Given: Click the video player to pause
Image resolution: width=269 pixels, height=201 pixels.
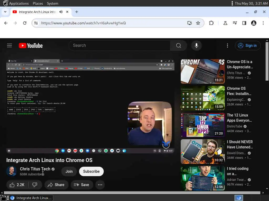Looking at the screenshot, I should [x=90, y=106].
